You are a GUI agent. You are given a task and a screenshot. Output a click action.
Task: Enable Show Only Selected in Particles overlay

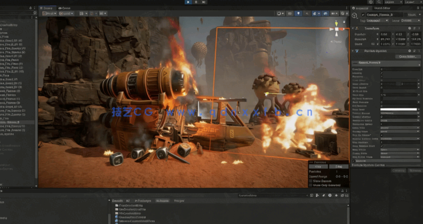point(311,185)
